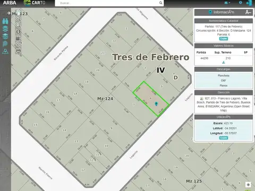255x191 pixels.
Task: Click parcel number 22 on the map
Action: [x=114, y=41]
